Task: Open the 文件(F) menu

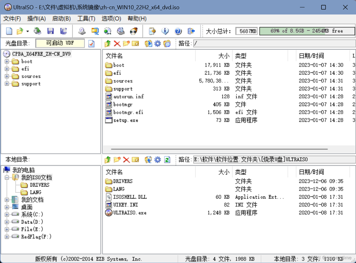Action: pyautogui.click(x=12, y=18)
